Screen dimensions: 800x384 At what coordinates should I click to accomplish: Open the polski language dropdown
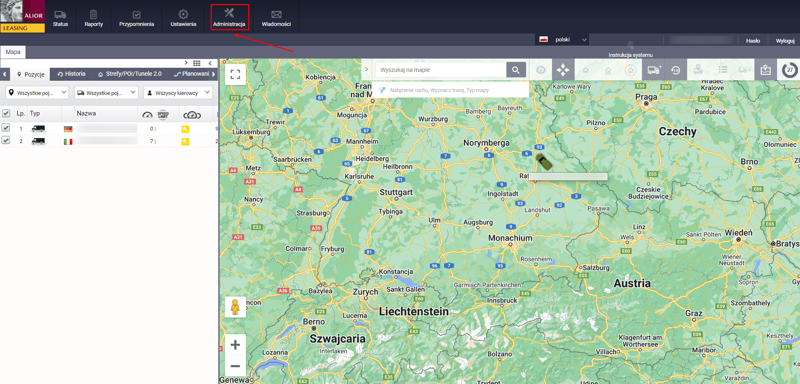tap(563, 40)
